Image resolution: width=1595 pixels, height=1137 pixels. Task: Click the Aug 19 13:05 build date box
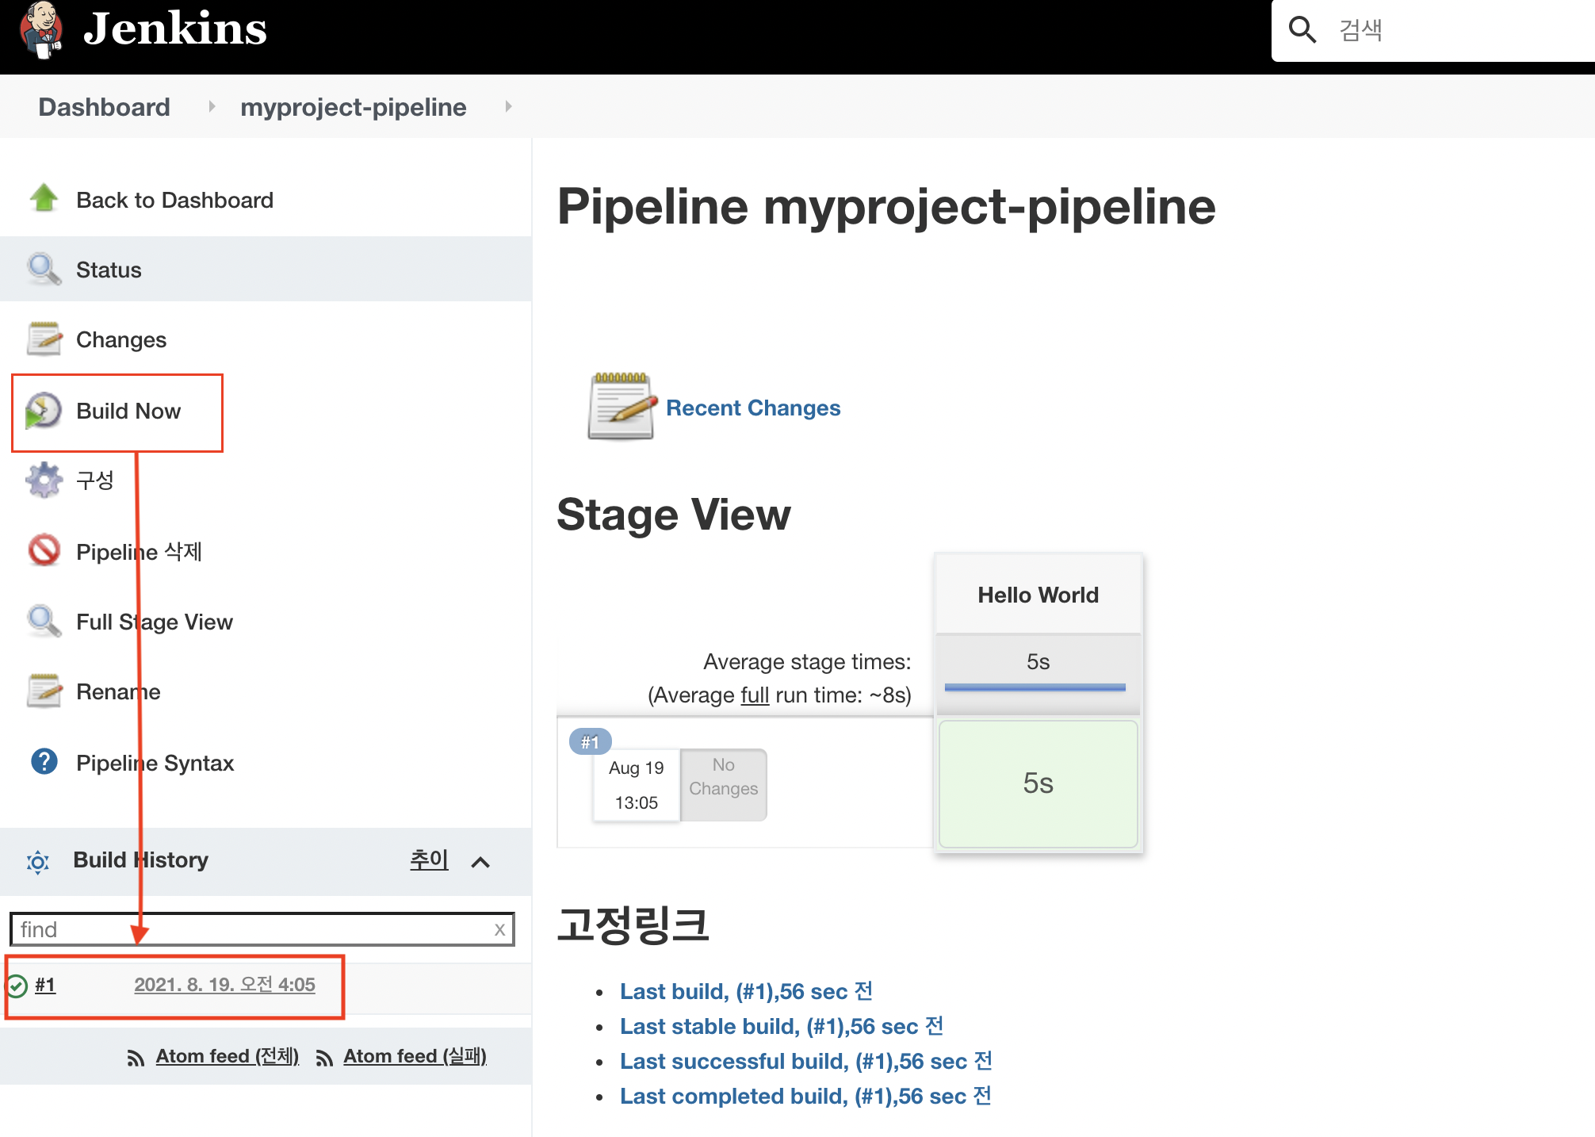[x=637, y=785]
